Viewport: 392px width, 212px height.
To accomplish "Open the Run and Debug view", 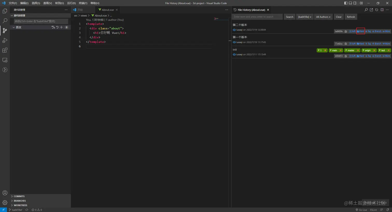I will pyautogui.click(x=5, y=40).
